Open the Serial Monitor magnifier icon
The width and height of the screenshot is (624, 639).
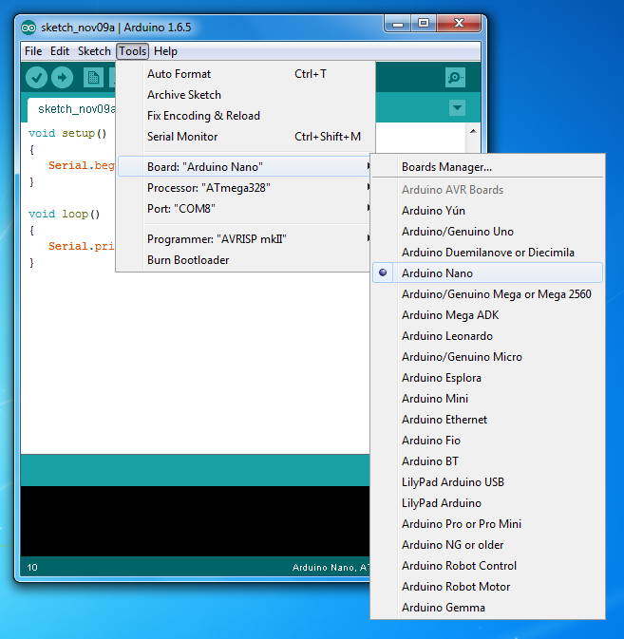[x=455, y=78]
